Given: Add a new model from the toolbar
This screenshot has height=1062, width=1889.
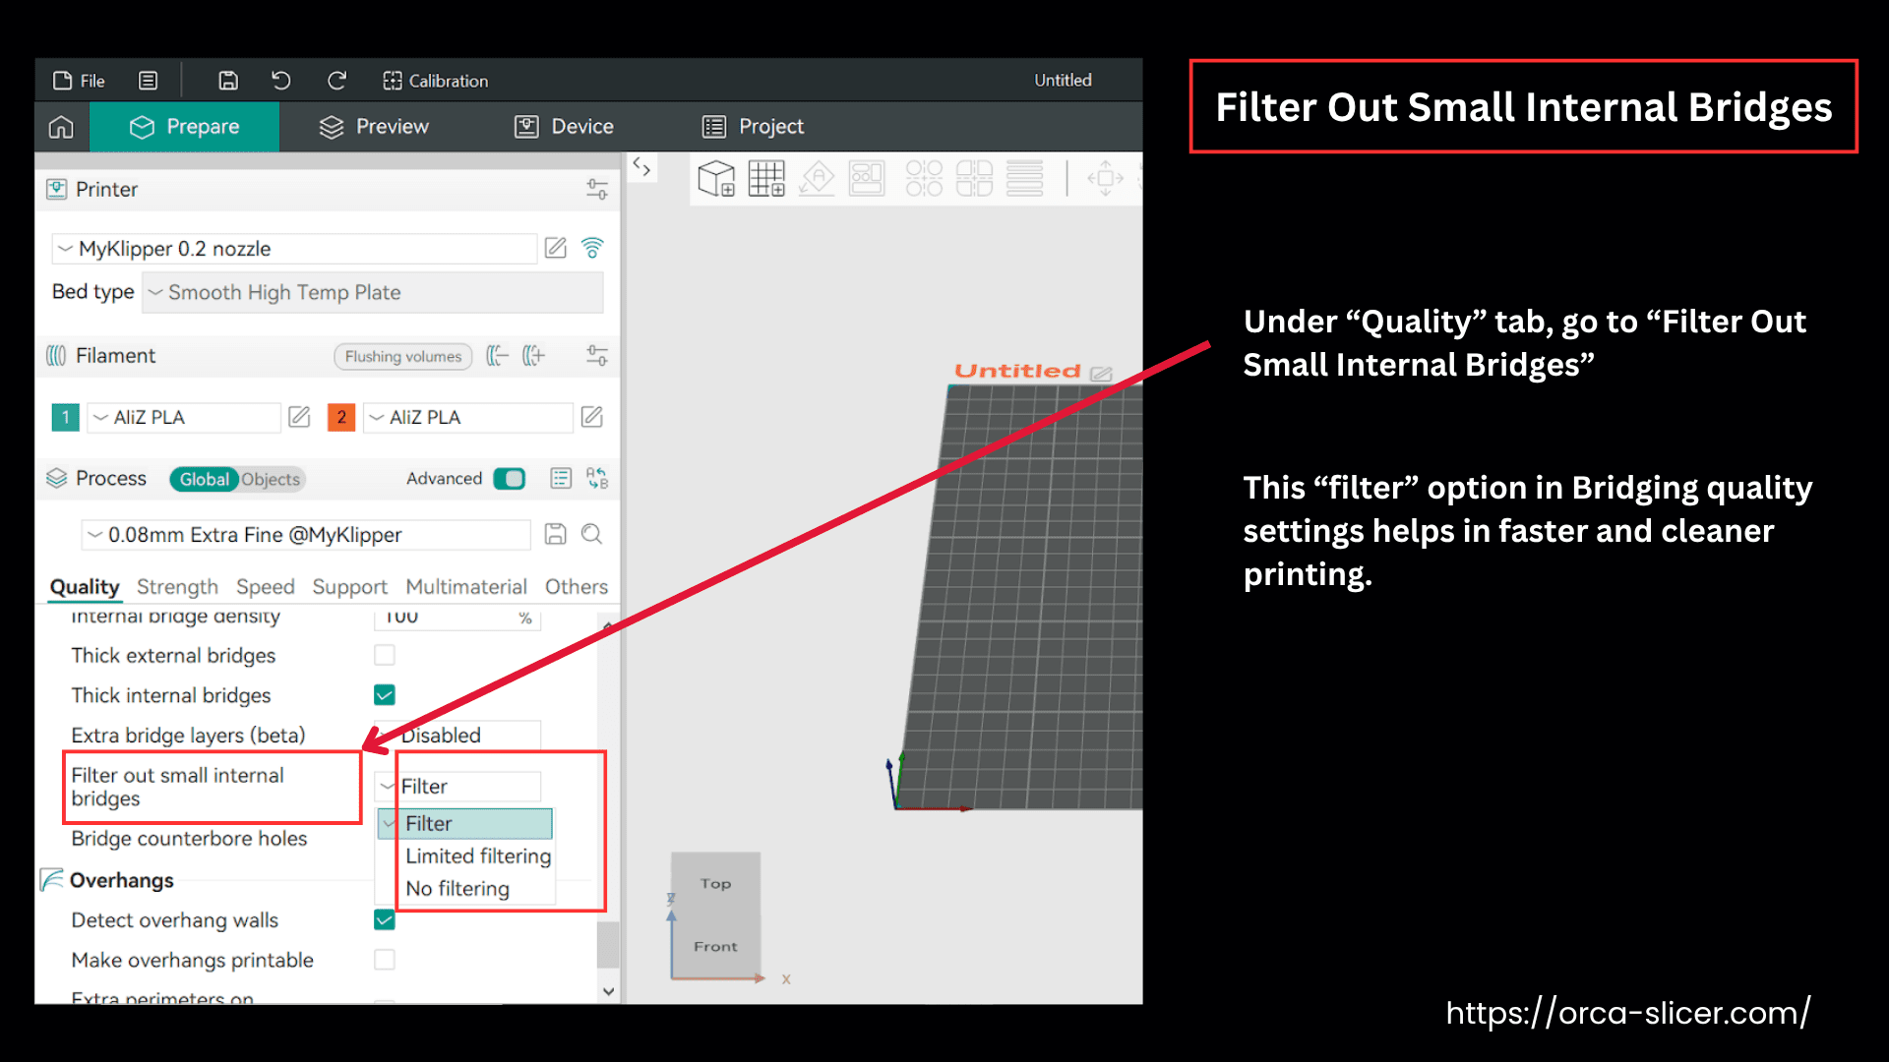Looking at the screenshot, I should pyautogui.click(x=715, y=178).
